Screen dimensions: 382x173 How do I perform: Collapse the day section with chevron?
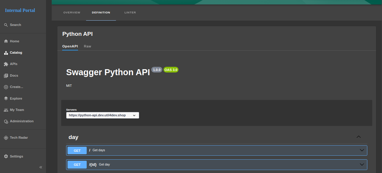click(x=359, y=137)
